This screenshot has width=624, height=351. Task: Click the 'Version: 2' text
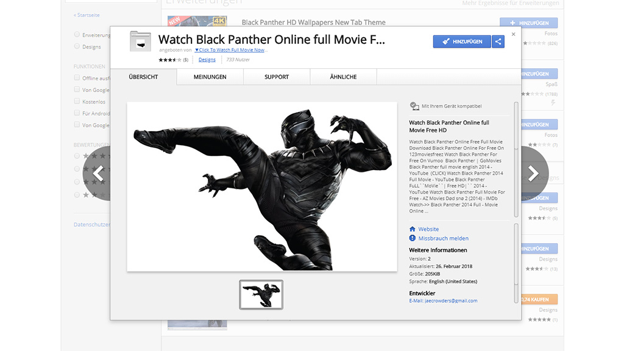click(x=420, y=258)
